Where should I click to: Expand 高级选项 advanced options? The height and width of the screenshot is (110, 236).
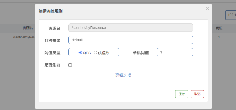[123, 75]
